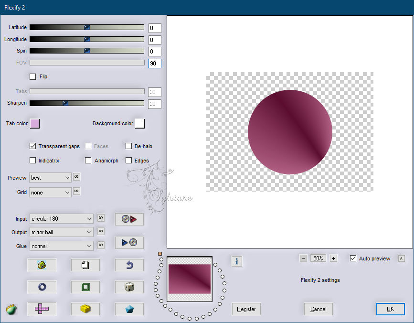Check the Anamorph option
Image resolution: width=414 pixels, height=323 pixels.
88,161
